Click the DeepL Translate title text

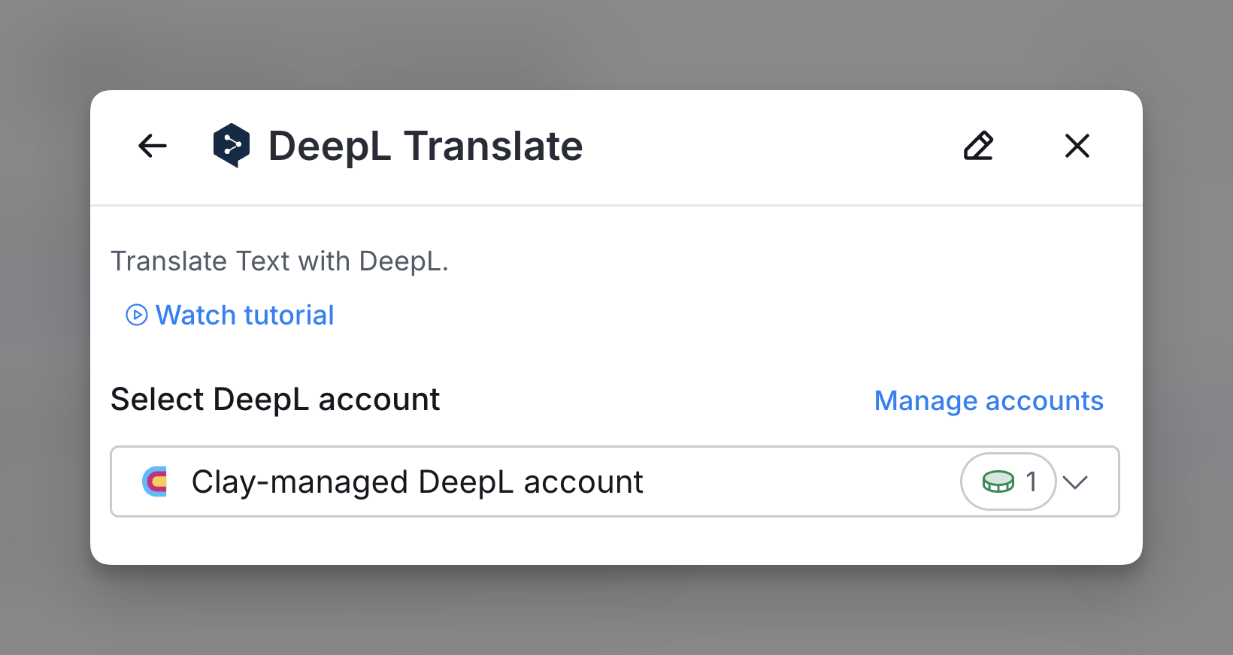click(426, 146)
